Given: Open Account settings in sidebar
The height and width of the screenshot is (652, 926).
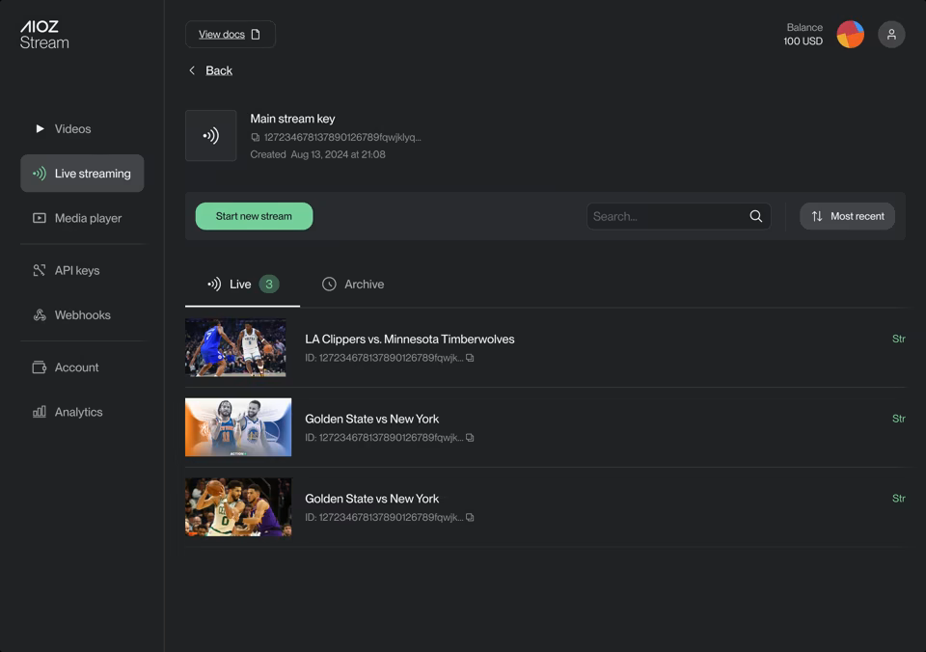Looking at the screenshot, I should (81, 367).
